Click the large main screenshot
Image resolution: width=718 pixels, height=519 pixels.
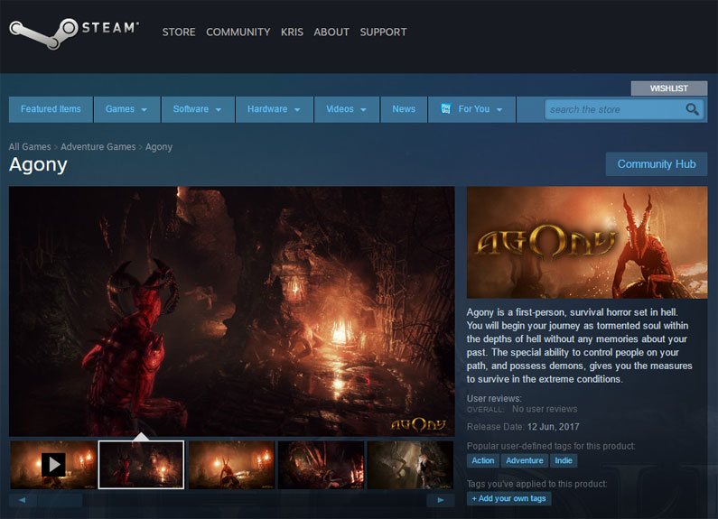(232, 311)
